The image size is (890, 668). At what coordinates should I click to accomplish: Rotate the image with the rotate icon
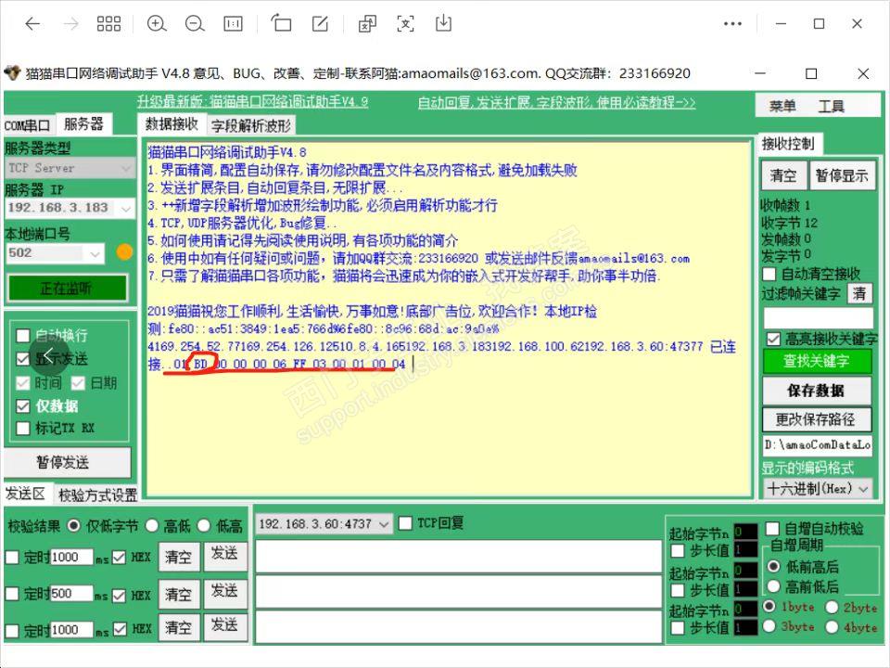tap(281, 24)
